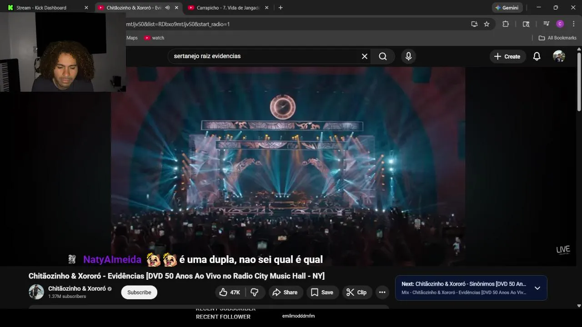Click the YouTube search magnifier button

pyautogui.click(x=383, y=56)
